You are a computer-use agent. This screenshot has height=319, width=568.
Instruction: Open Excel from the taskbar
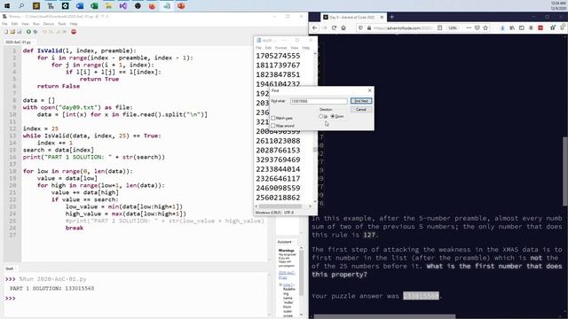(94, 6)
